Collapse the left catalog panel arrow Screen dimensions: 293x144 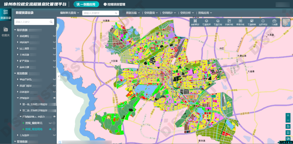[x=59, y=76]
